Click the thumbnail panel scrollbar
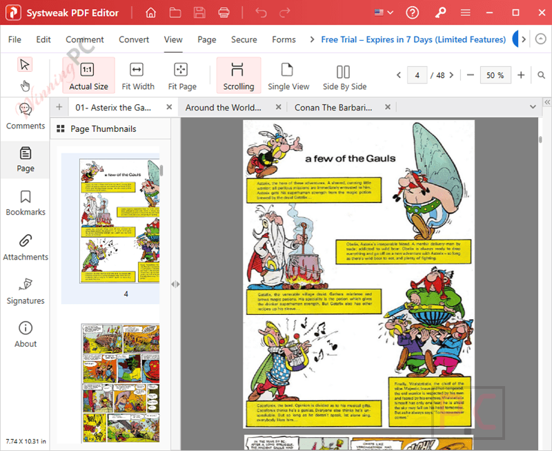 click(161, 171)
